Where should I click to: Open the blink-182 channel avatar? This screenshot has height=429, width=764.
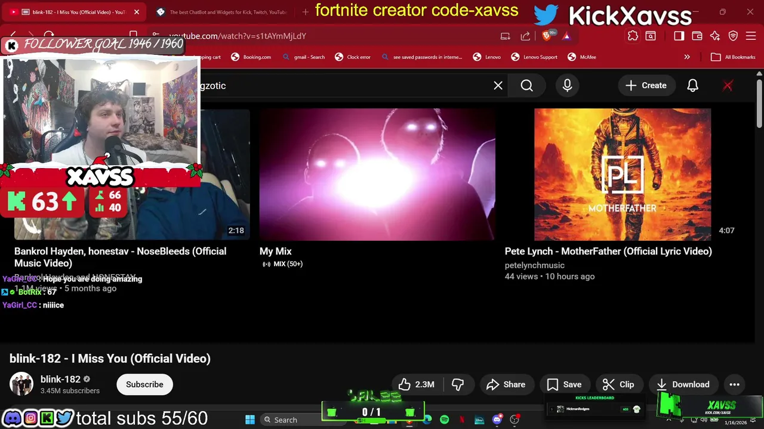click(21, 384)
